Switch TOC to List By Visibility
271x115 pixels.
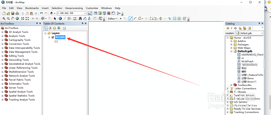coord(54,28)
